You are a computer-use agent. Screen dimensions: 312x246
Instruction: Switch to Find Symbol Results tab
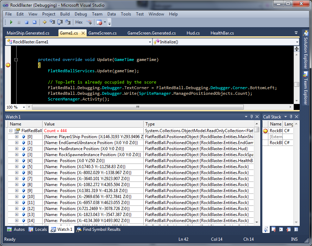tap(99, 229)
